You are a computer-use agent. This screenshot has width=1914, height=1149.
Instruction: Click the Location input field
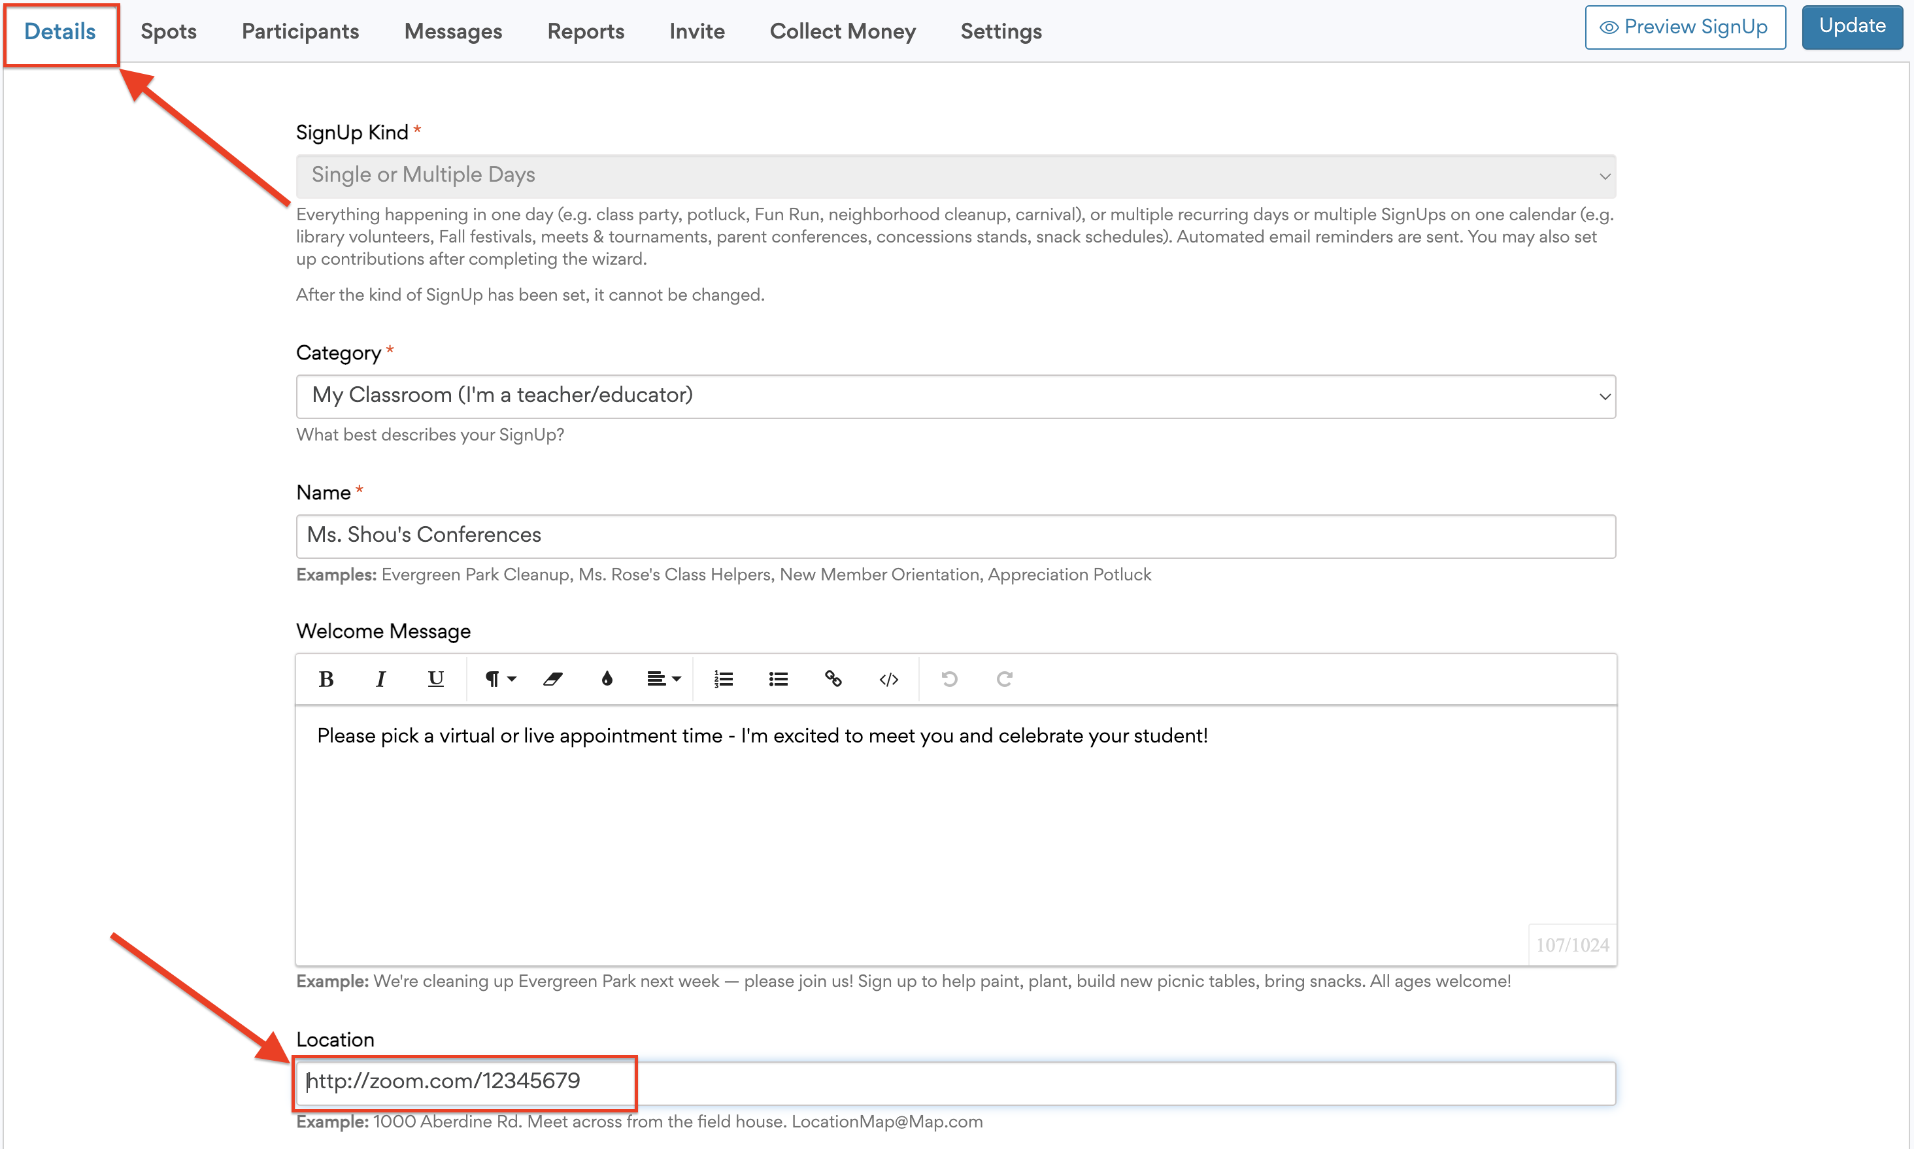[956, 1082]
